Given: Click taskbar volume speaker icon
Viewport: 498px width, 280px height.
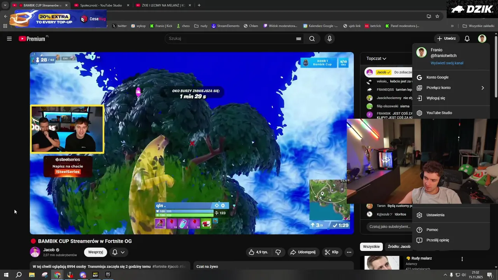Looking at the screenshot, I should (x=465, y=275).
